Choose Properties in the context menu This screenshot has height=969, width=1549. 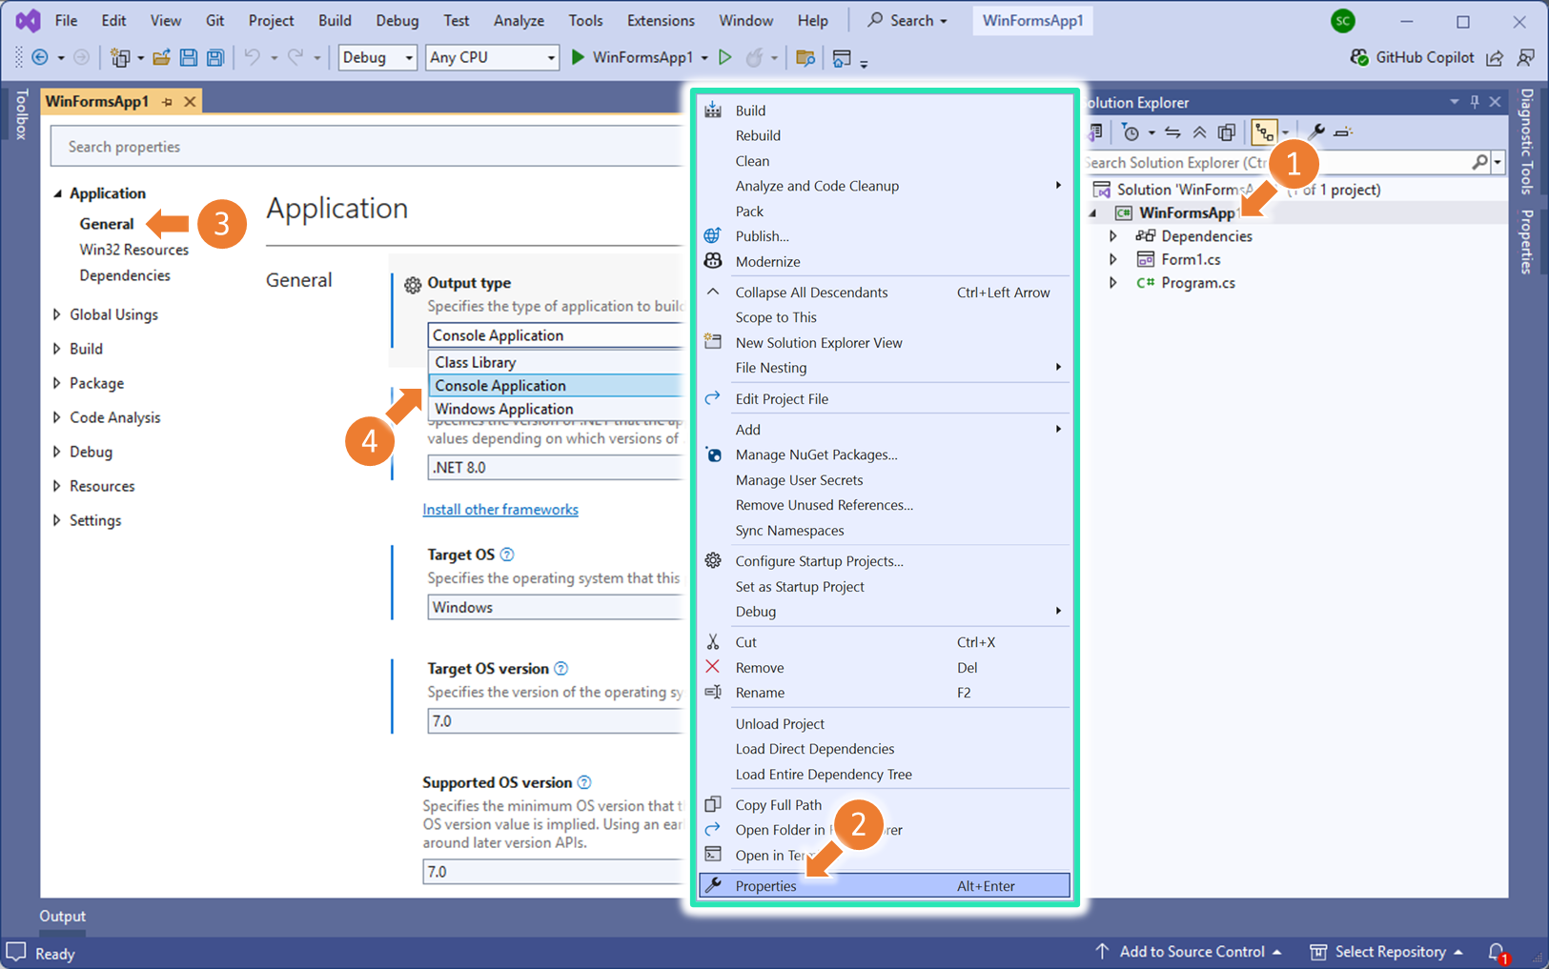tap(884, 886)
